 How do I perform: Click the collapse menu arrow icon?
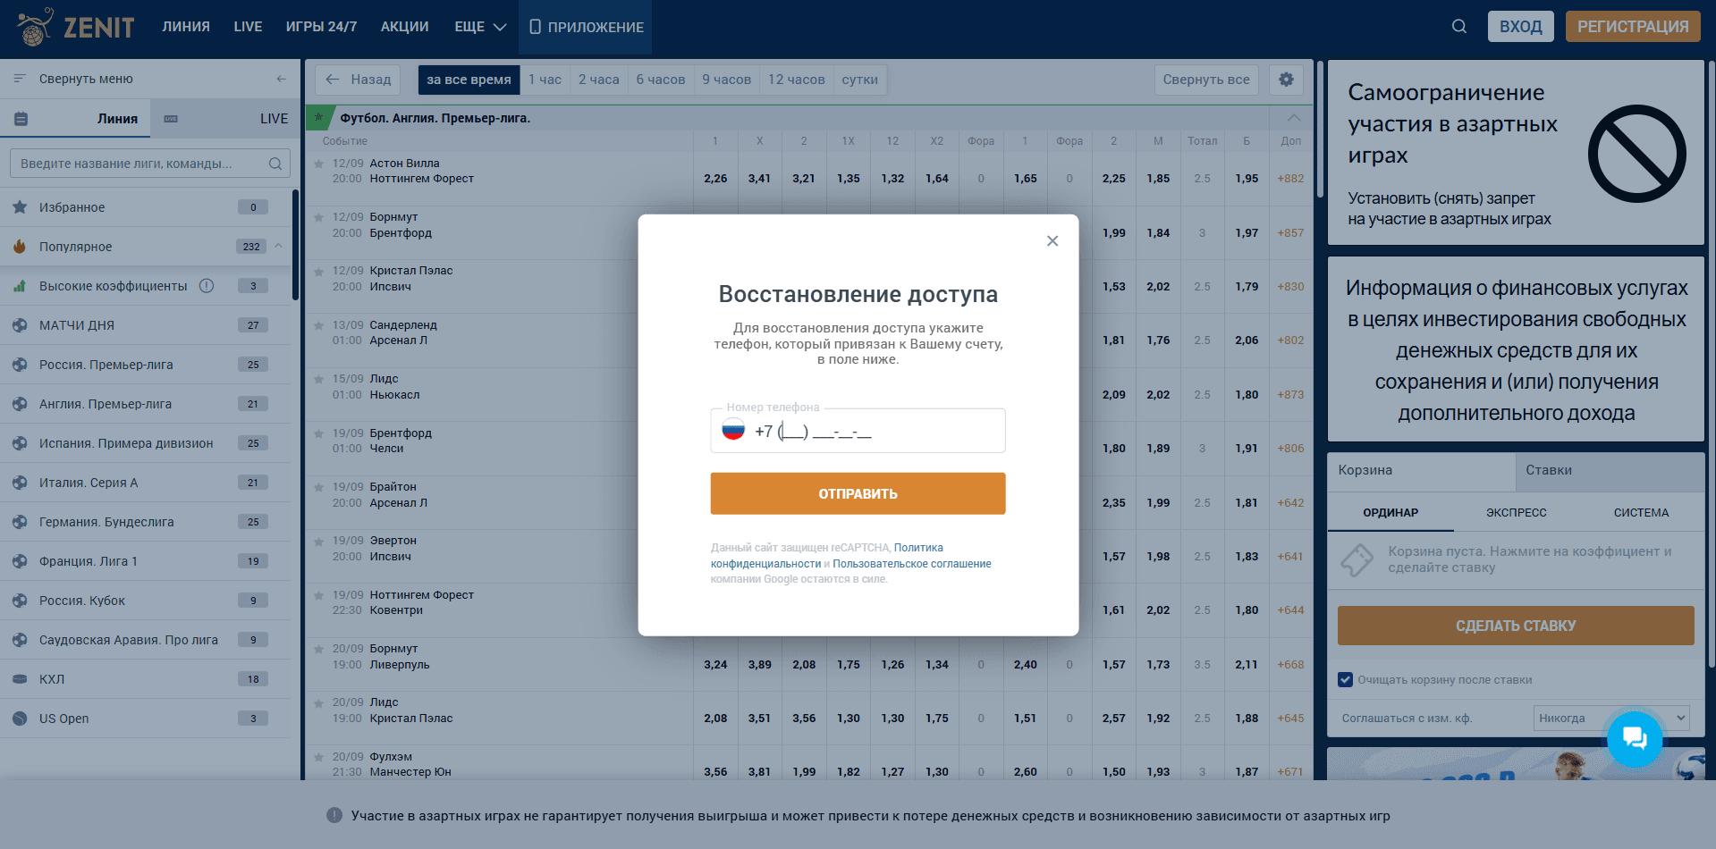tap(282, 79)
